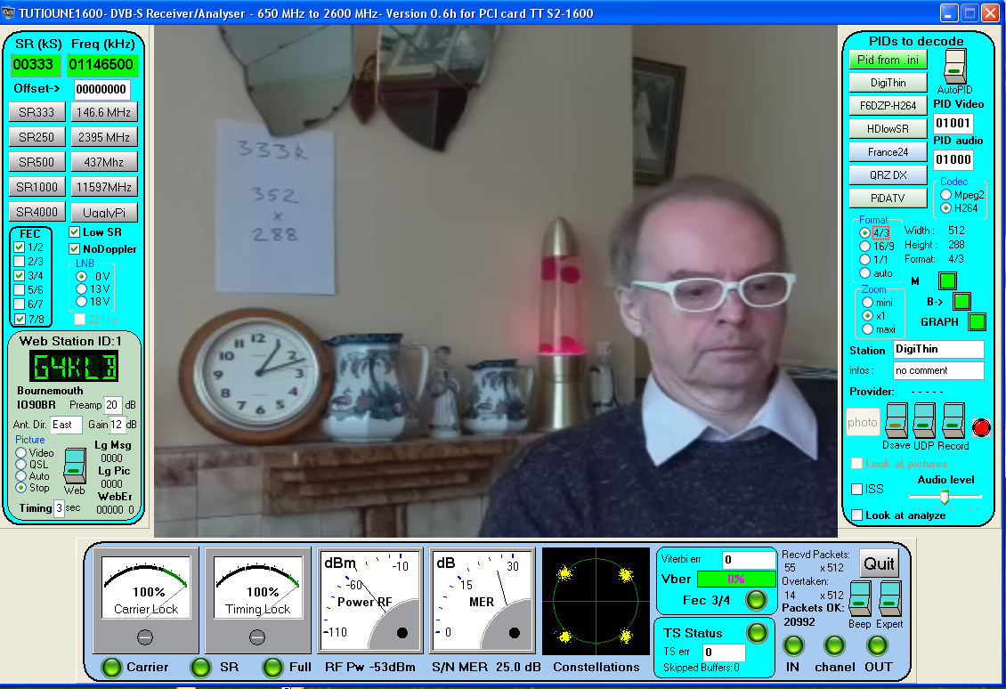Enable the Look at analyze checkbox
The height and width of the screenshot is (689, 1006).
click(x=856, y=515)
